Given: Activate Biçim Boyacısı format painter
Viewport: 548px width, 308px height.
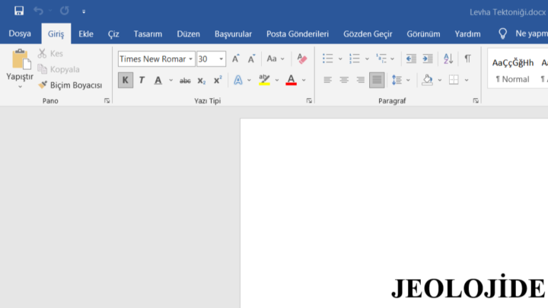Looking at the screenshot, I should 70,85.
